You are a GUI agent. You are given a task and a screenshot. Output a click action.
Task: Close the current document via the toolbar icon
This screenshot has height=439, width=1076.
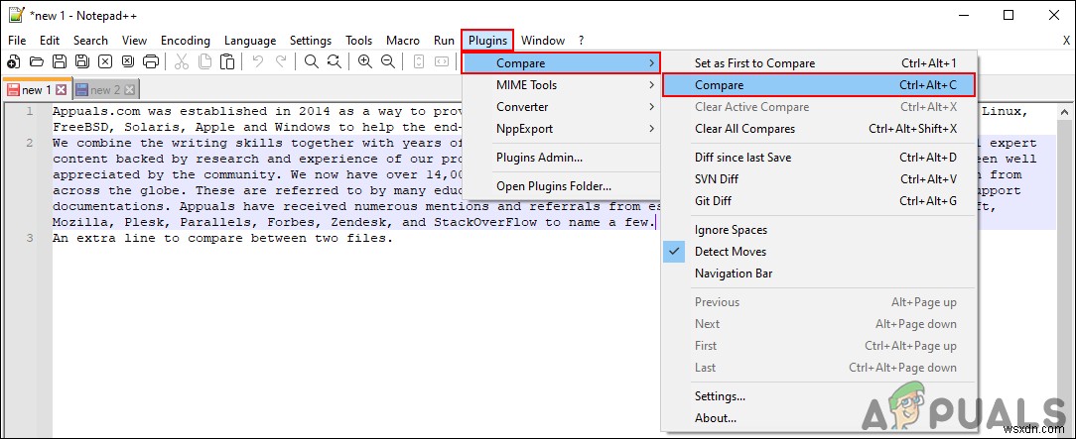pyautogui.click(x=105, y=62)
